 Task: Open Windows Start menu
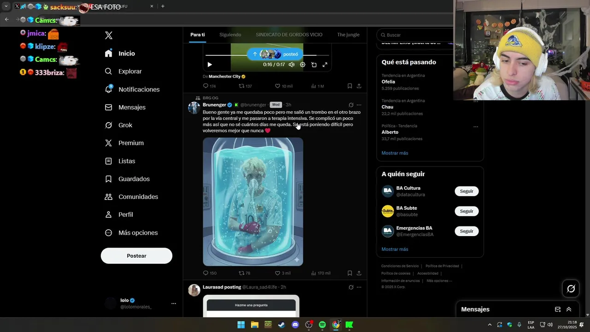[x=241, y=325]
